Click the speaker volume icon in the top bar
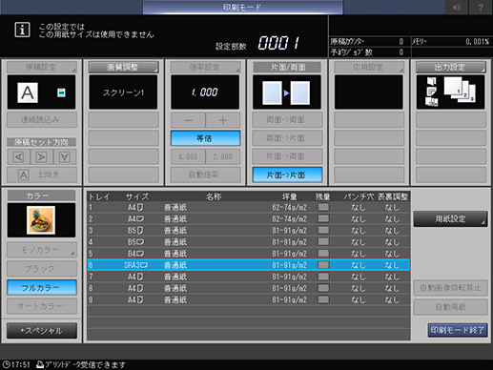Image resolution: width=493 pixels, height=370 pixels. (x=457, y=7)
